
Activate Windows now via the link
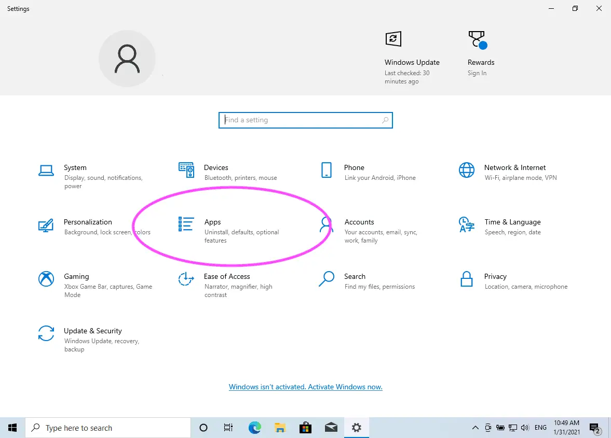pyautogui.click(x=305, y=387)
